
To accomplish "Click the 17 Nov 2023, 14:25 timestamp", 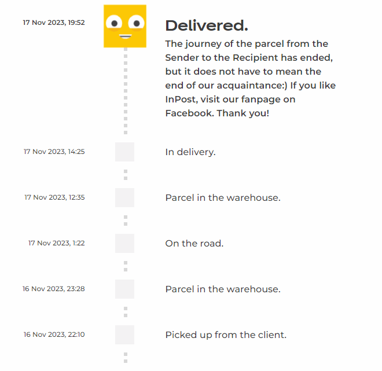I will coord(54,152).
